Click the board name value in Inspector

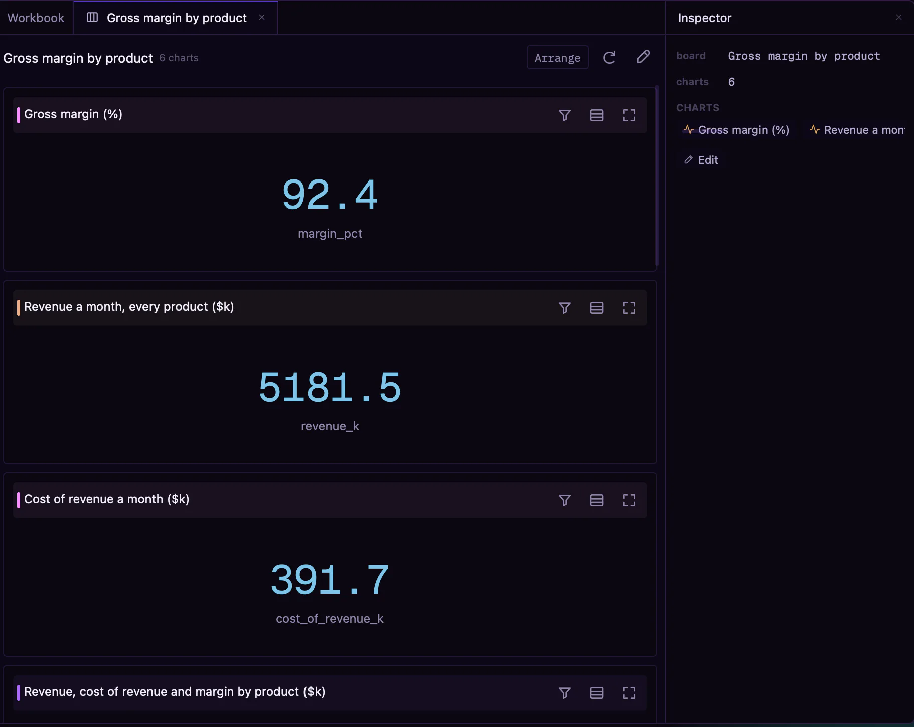point(804,56)
